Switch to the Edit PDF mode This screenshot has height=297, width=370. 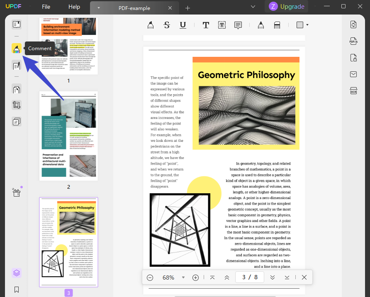point(16,66)
